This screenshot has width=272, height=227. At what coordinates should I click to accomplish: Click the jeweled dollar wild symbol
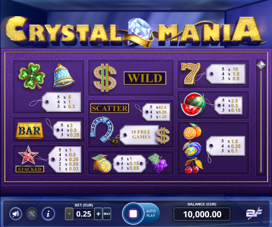[105, 78]
